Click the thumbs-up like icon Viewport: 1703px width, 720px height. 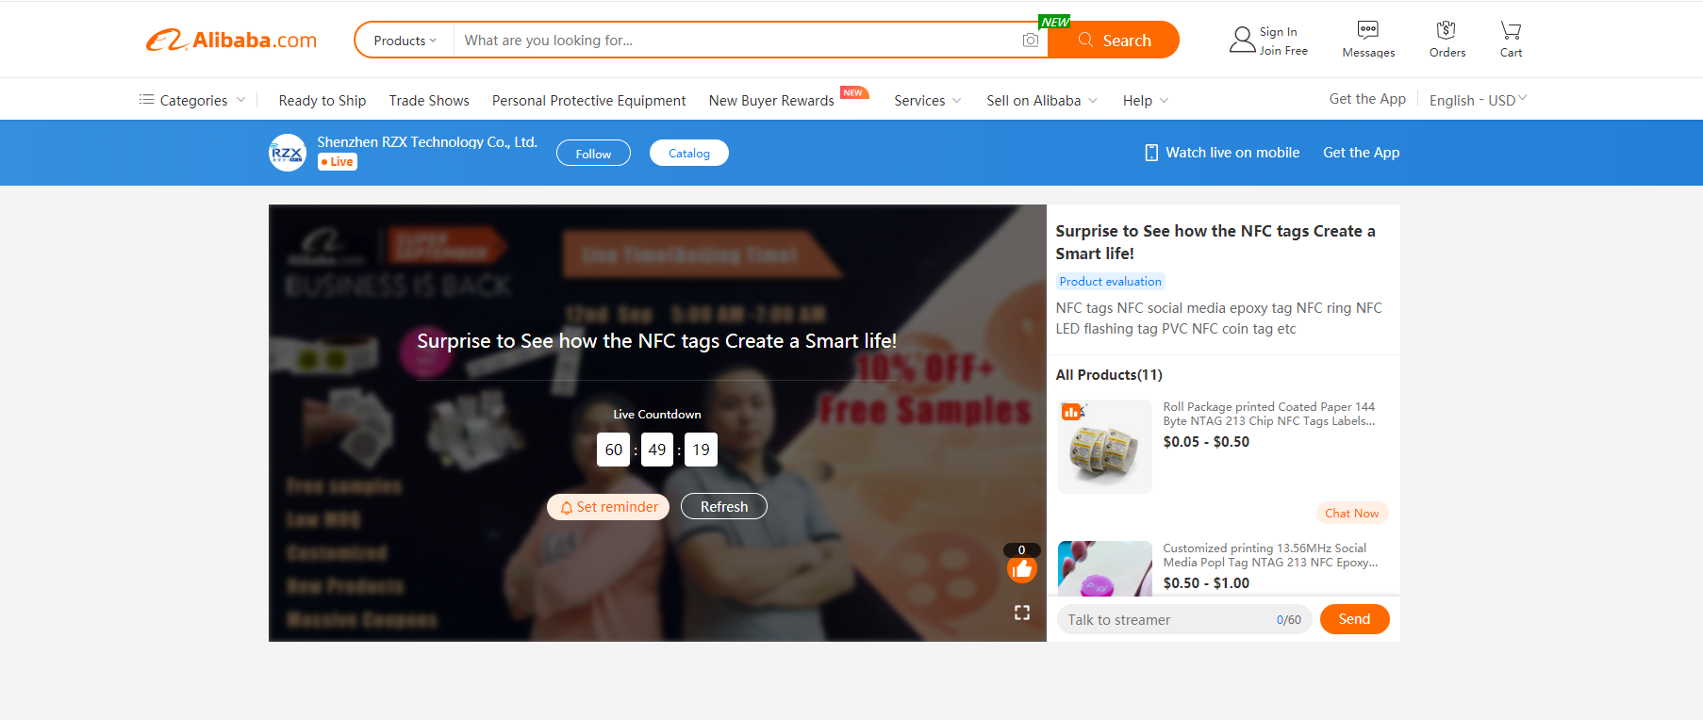point(1022,569)
